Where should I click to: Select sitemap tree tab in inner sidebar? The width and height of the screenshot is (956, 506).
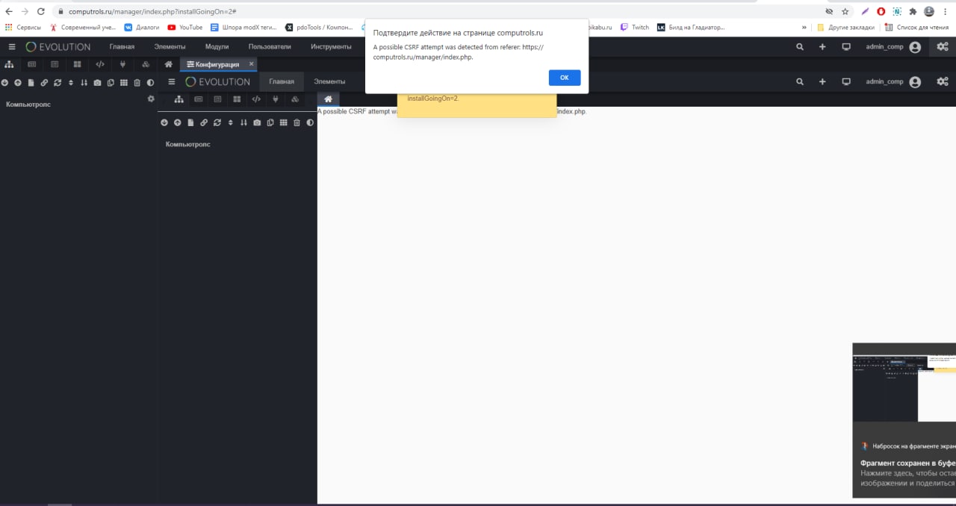[x=179, y=99]
